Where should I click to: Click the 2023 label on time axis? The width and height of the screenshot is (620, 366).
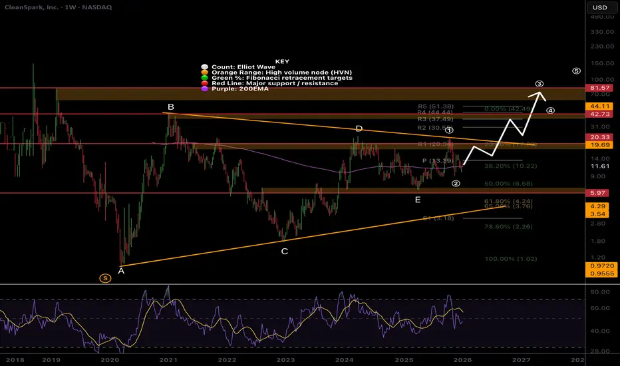click(x=285, y=359)
